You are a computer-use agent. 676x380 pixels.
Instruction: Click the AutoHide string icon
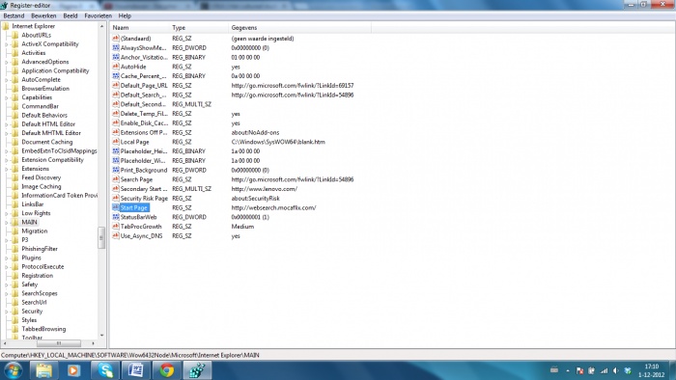[x=116, y=67]
